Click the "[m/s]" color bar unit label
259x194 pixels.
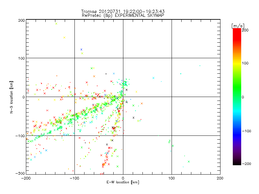[238, 26]
